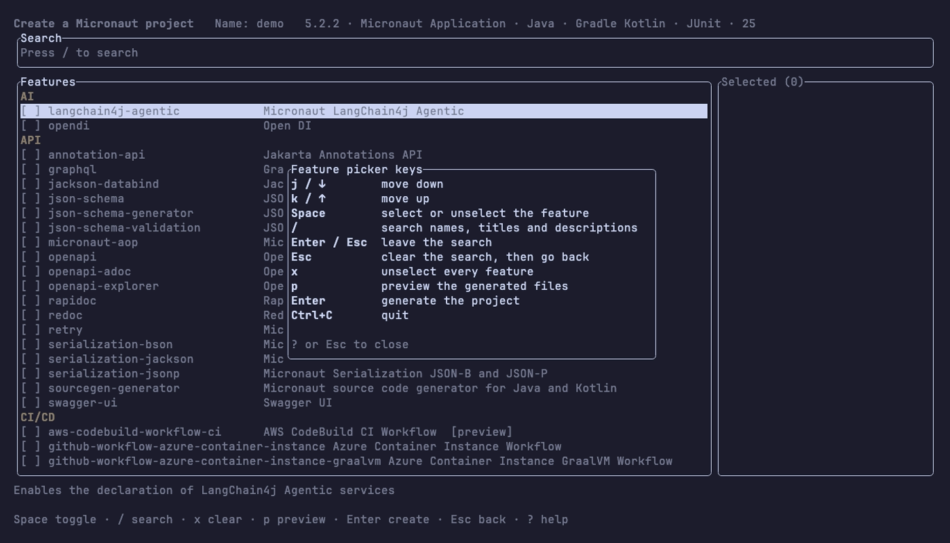Viewport: 950px width, 543px height.
Task: Check the opendi feature checkbox
Action: (x=31, y=126)
